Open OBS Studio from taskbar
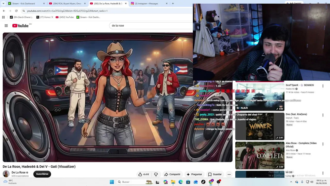The height and width of the screenshot is (186, 330). [219, 182]
